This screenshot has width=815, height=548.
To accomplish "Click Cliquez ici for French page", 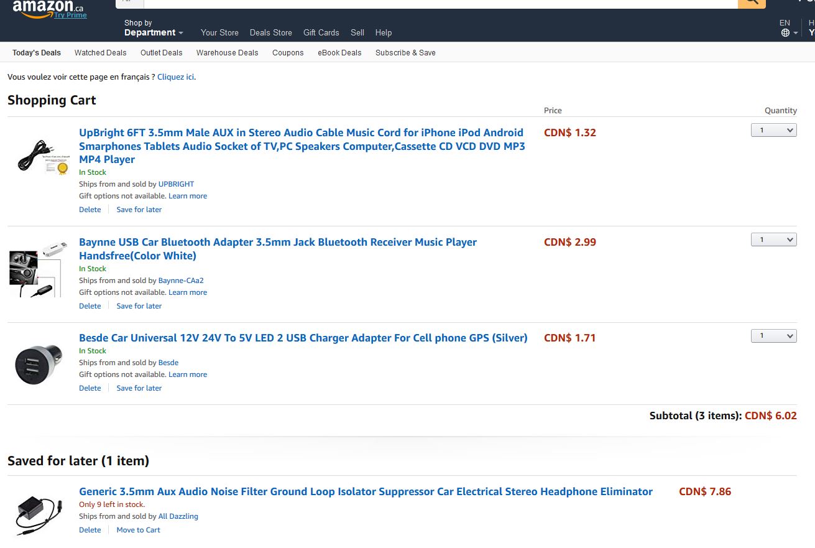I will [175, 77].
